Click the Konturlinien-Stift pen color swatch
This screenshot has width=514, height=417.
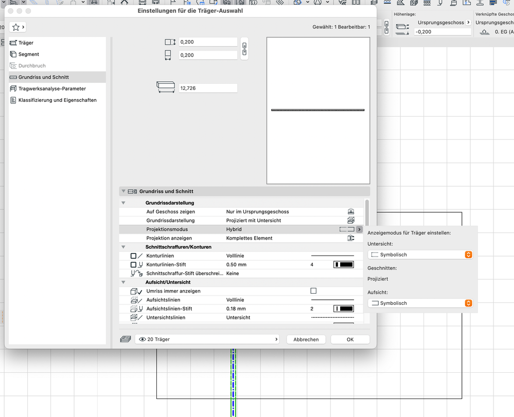click(344, 265)
